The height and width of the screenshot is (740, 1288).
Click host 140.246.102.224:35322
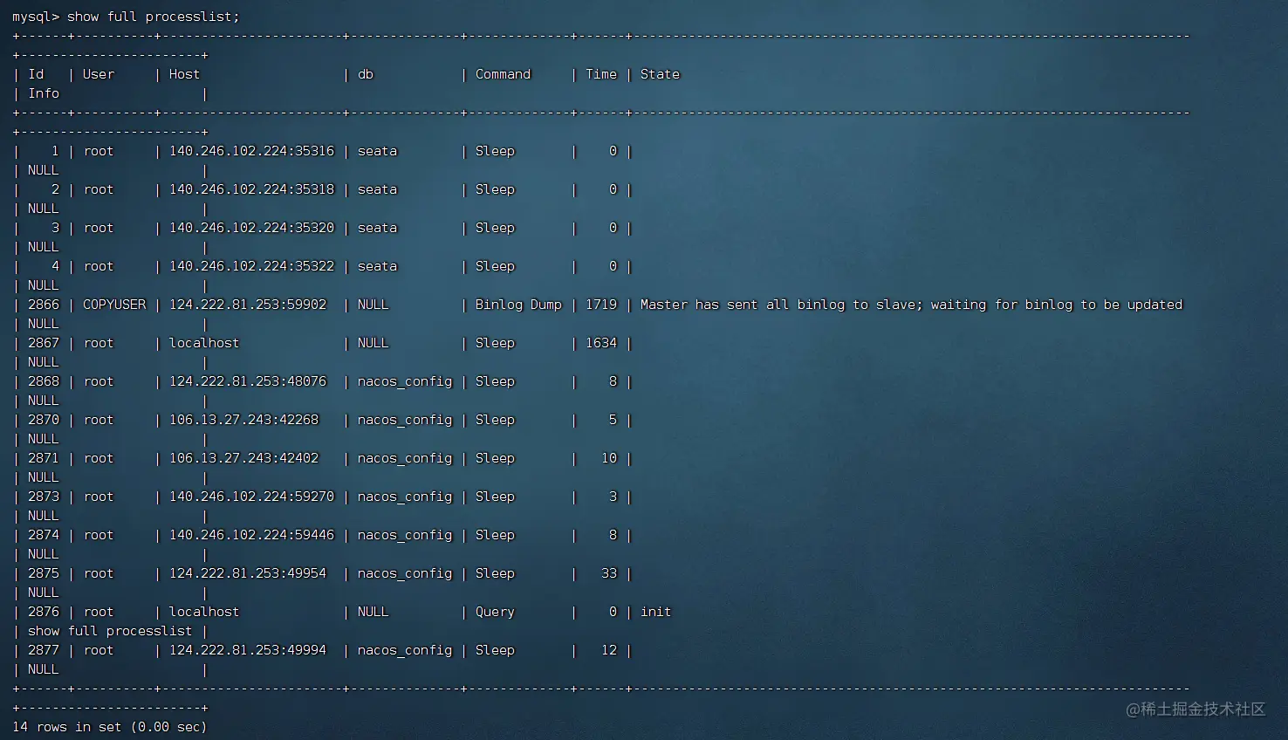251,266
